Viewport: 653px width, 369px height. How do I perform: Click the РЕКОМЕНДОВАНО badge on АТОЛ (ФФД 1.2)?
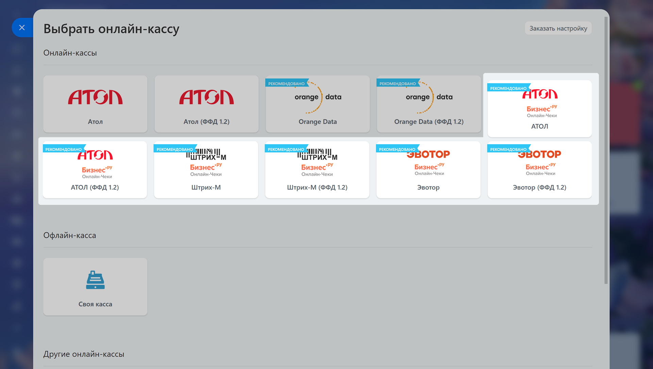[x=64, y=149]
